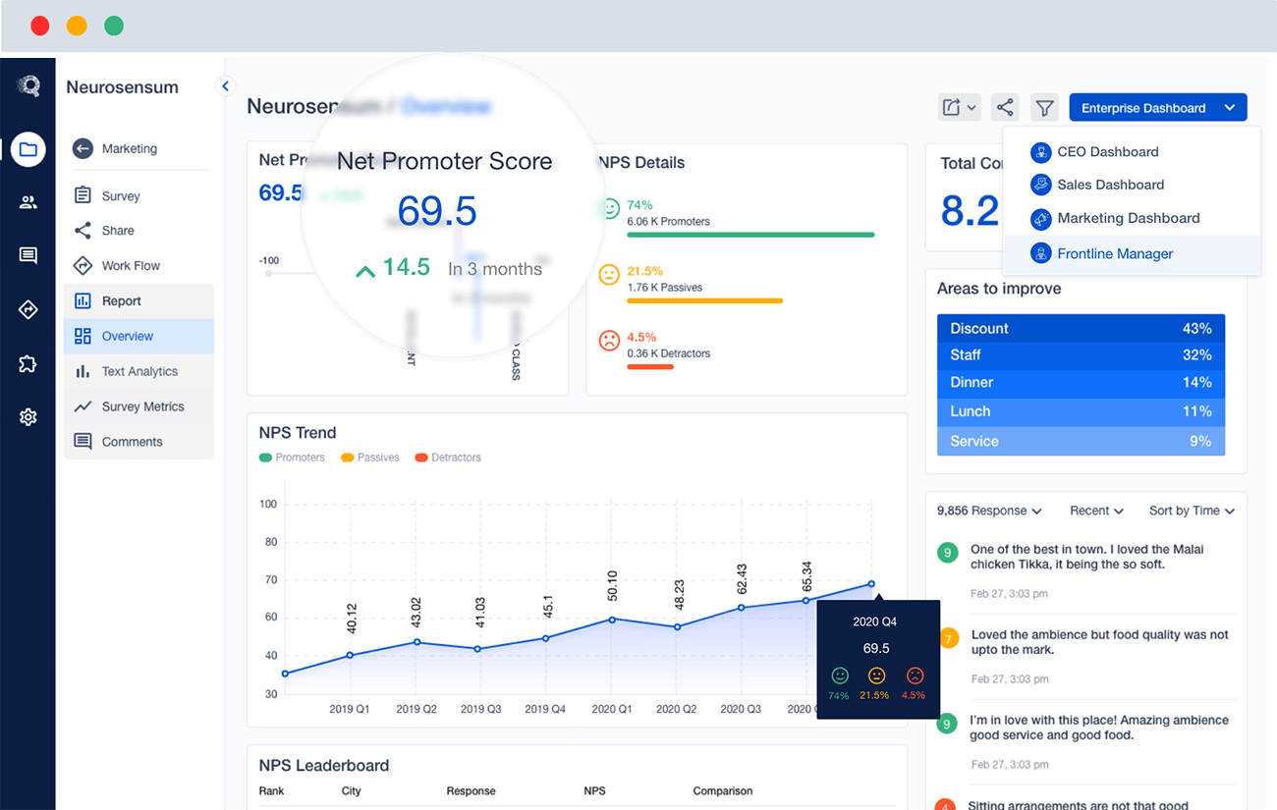Select the Discount row in Areas to improve
Image resolution: width=1277 pixels, height=810 pixels.
click(1081, 328)
